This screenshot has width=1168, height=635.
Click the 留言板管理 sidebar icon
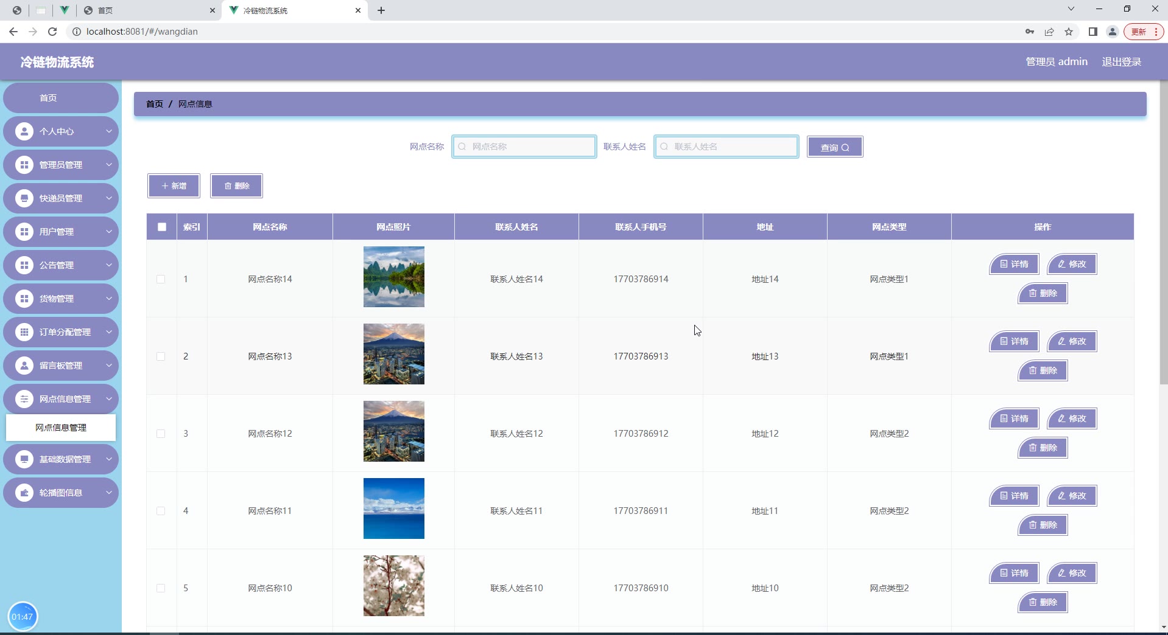pos(24,366)
